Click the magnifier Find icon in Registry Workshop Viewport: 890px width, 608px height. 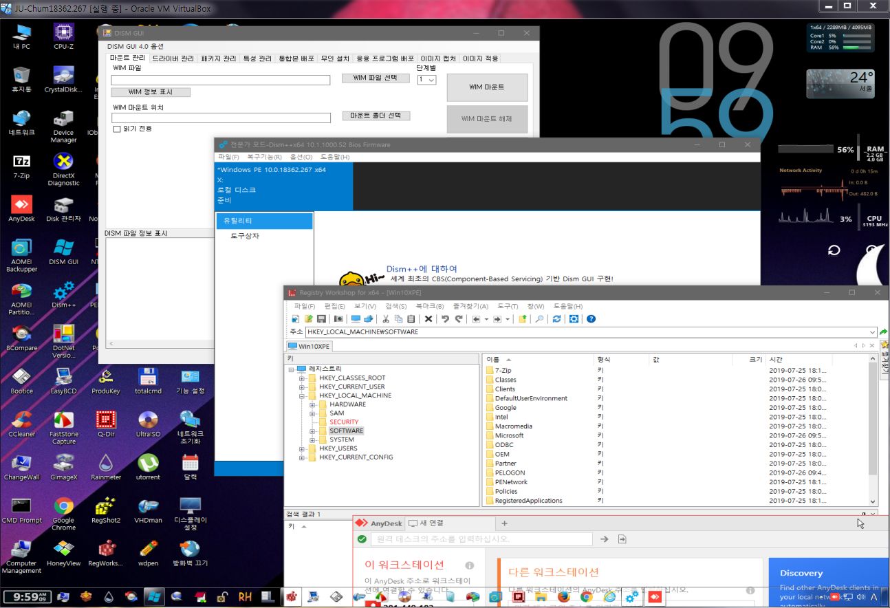click(x=539, y=319)
